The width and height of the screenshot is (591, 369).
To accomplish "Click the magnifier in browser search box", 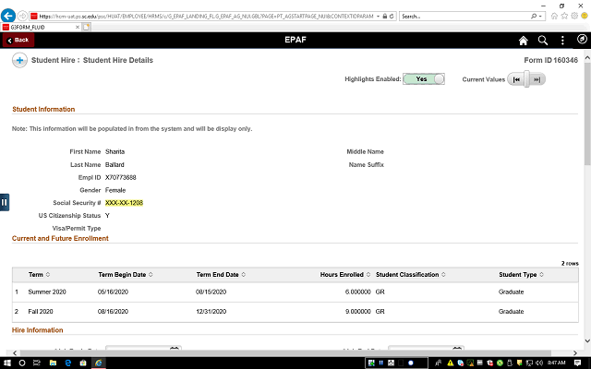I will [534, 17].
